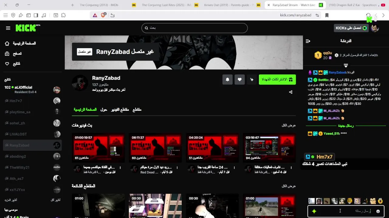
Task: Switch to Dragon Ball Z Kai YouTube tab
Action: (357, 5)
